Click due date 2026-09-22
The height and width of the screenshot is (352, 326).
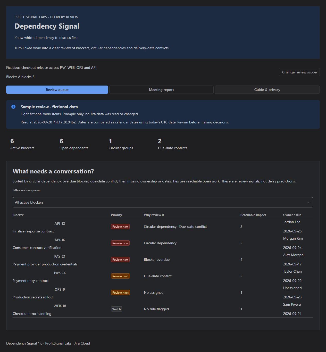(x=292, y=281)
